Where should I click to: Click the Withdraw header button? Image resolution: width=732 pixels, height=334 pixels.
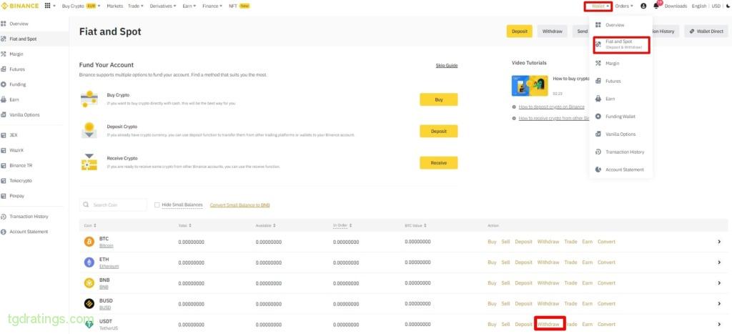(x=553, y=31)
